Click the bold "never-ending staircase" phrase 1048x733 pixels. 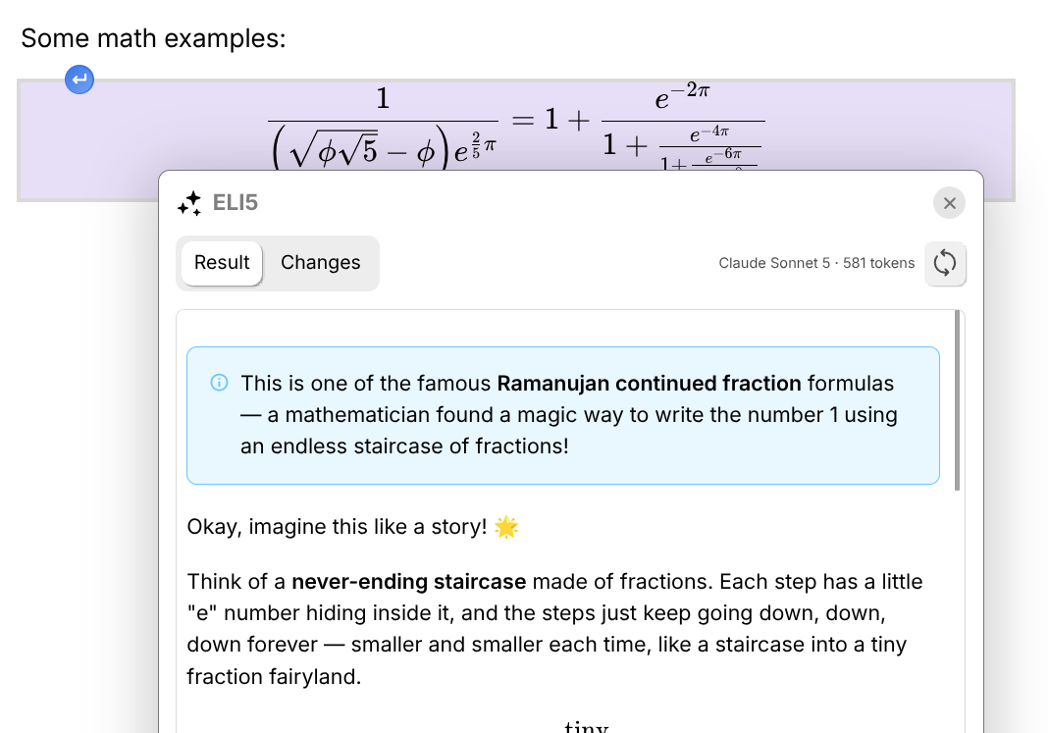click(x=409, y=582)
